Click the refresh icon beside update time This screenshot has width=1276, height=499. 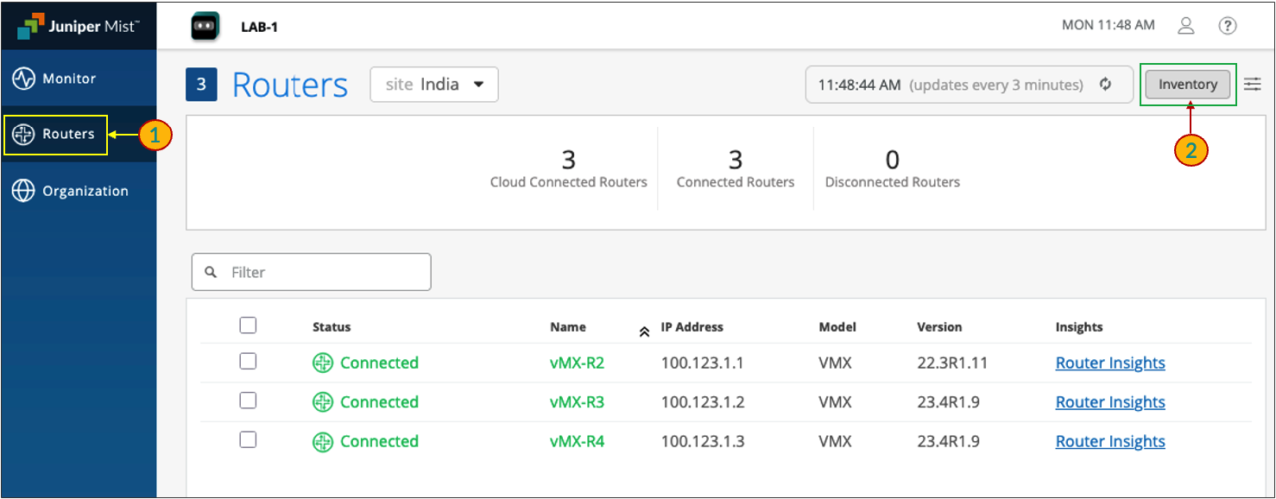pyautogui.click(x=1105, y=85)
